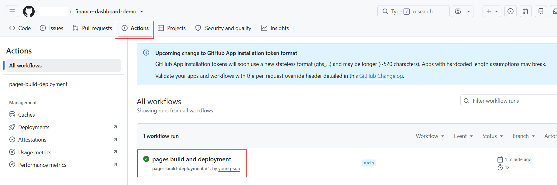This screenshot has height=185, width=557.
Task: Click the Insights graph icon
Action: (x=264, y=28)
